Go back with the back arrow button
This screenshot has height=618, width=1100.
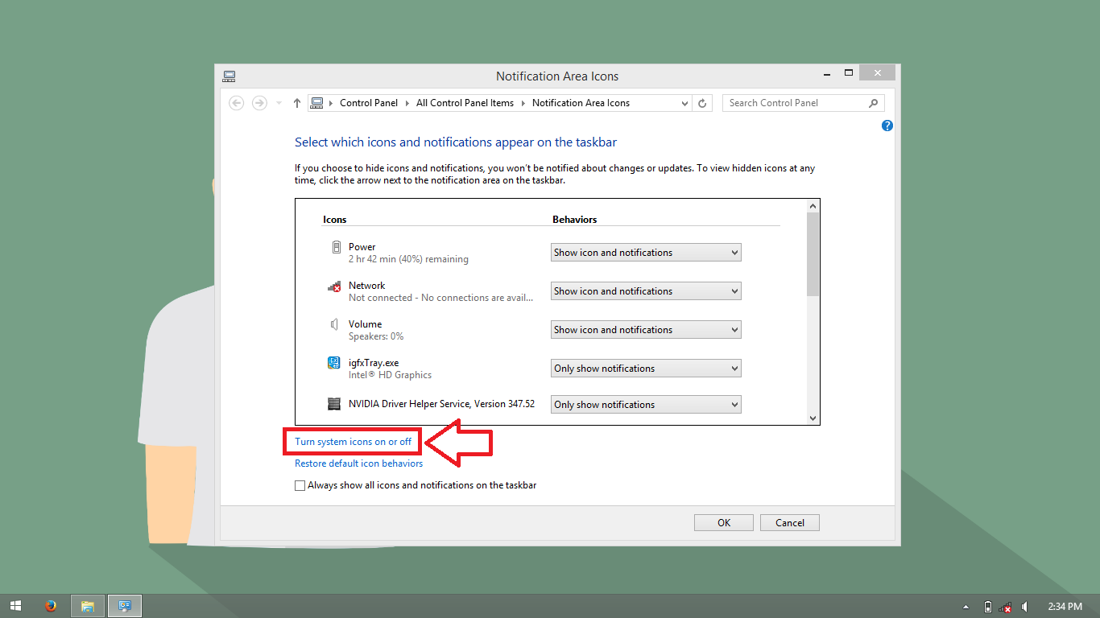click(236, 103)
